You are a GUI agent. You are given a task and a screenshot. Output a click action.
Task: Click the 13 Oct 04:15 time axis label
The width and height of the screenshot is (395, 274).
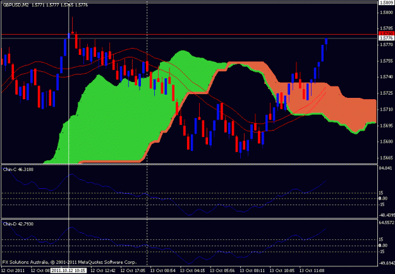[x=193, y=271]
